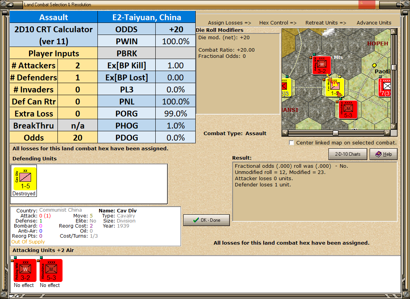Click the yellow city dot near Paoti
Image resolution: width=410 pixels, height=299 pixels.
374,65
